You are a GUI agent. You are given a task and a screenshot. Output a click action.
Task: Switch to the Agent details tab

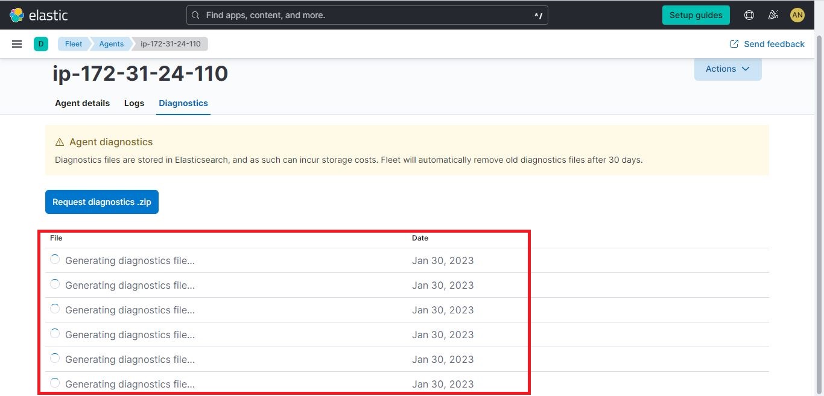82,103
